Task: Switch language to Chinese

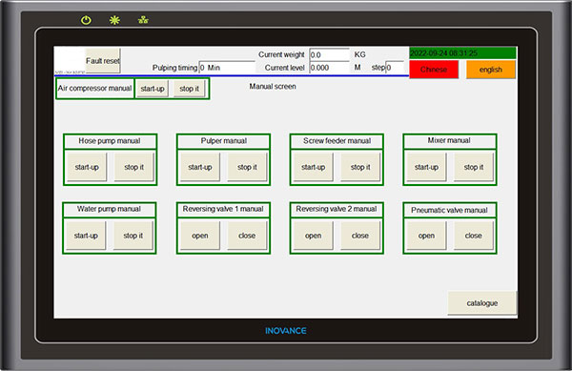Action: click(x=434, y=70)
